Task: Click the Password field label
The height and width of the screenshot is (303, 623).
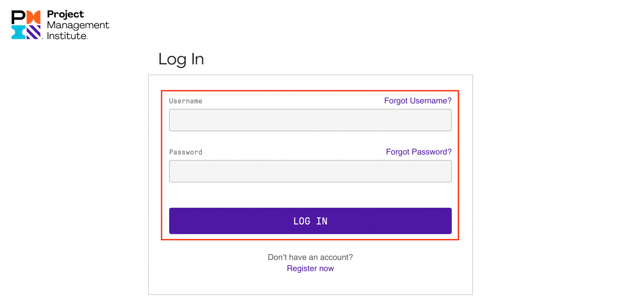Action: click(186, 152)
